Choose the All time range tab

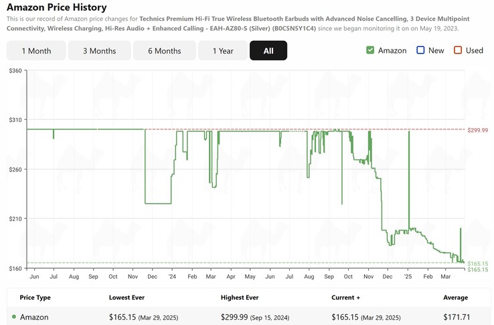268,50
